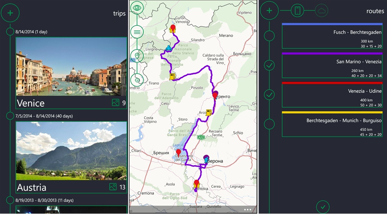Select the cloud storage icon

[321, 11]
